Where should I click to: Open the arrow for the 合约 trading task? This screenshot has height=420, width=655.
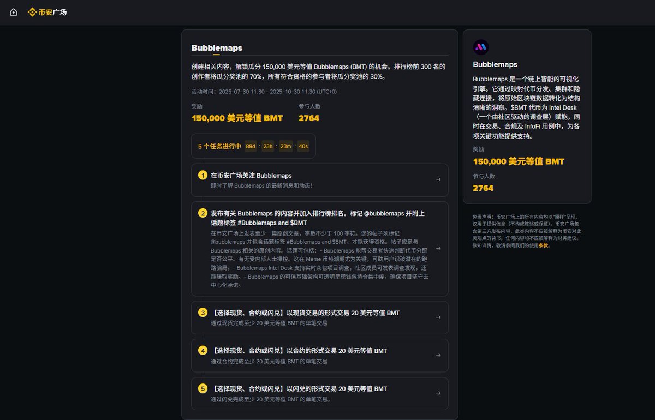tap(438, 355)
